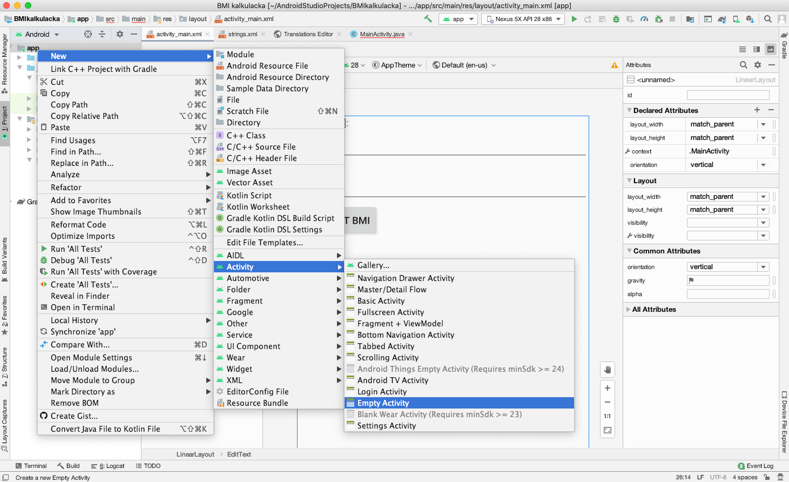Open the strings.xml editor tab
789x482 pixels.
click(242, 34)
